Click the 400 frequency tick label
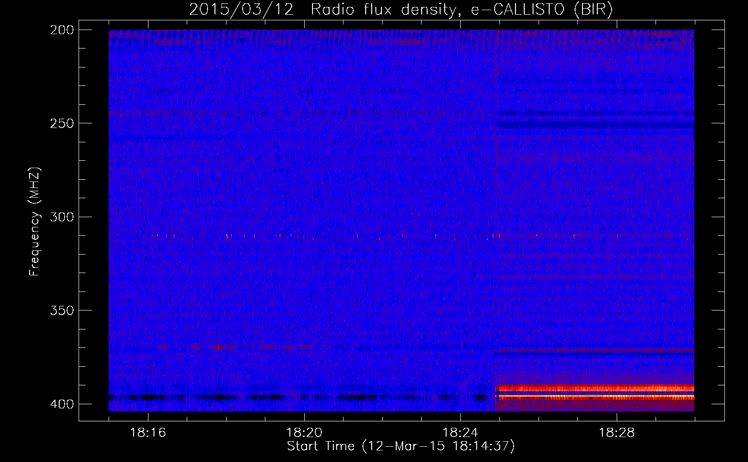The height and width of the screenshot is (462, 748). (61, 404)
